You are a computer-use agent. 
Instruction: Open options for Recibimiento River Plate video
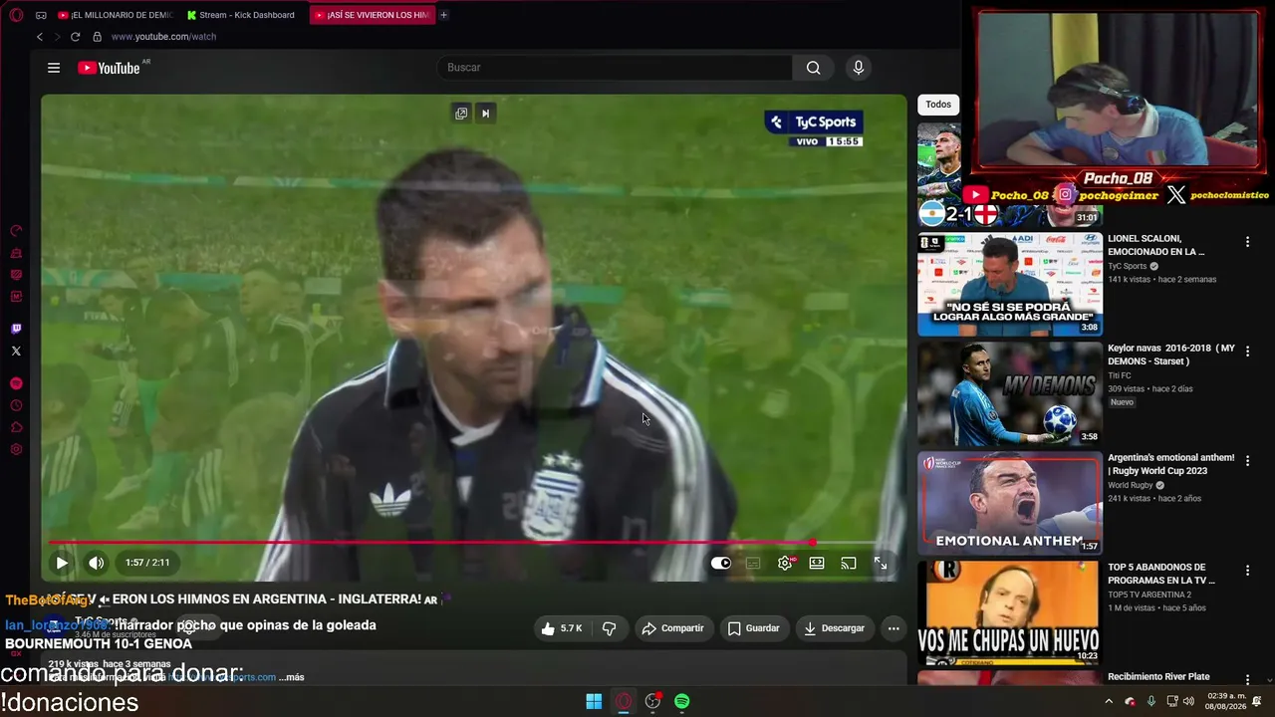pyautogui.click(x=1247, y=680)
